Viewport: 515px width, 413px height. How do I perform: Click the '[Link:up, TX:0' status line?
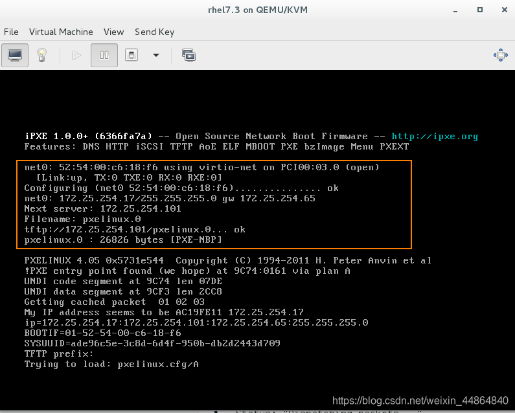coord(129,177)
